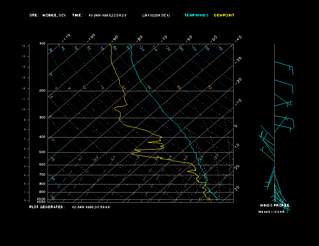Viewport: 319px width, 246px height.
Task: Click the '800' pressure level label
Action: pos(42,184)
